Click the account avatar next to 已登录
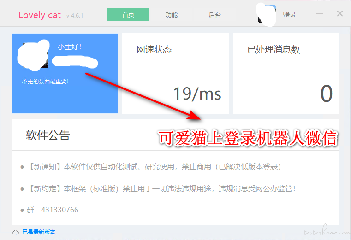Viewport: 351px width, 240px height. click(x=267, y=14)
